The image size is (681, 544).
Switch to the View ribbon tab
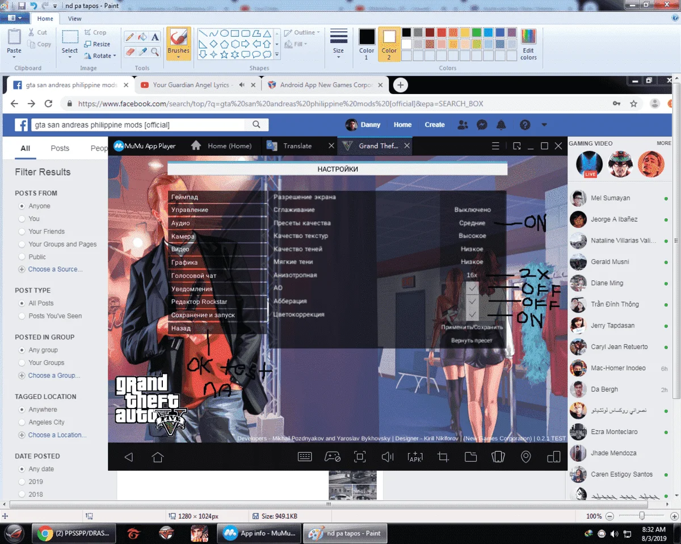(75, 19)
